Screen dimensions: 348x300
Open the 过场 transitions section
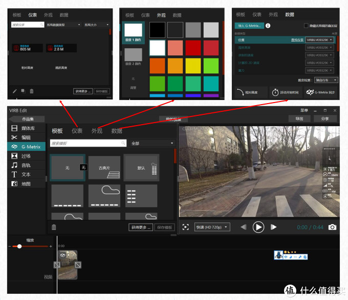[x=27, y=156]
